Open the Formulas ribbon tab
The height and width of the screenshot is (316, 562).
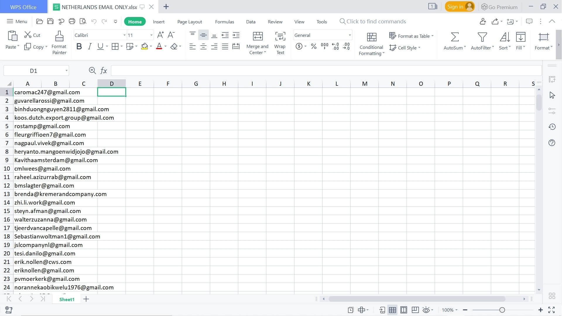225,21
